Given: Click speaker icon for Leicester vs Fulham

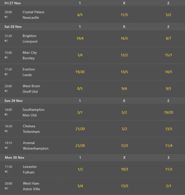Looking at the screenshot, I should (x=6, y=171).
